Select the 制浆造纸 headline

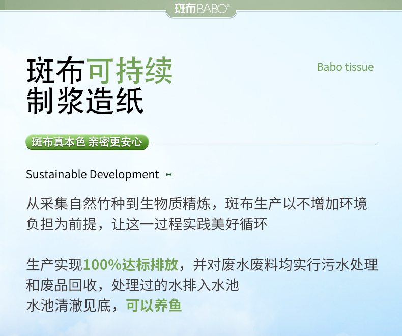[x=85, y=101]
